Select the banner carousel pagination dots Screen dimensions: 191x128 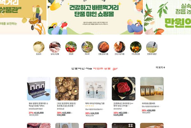95,33
